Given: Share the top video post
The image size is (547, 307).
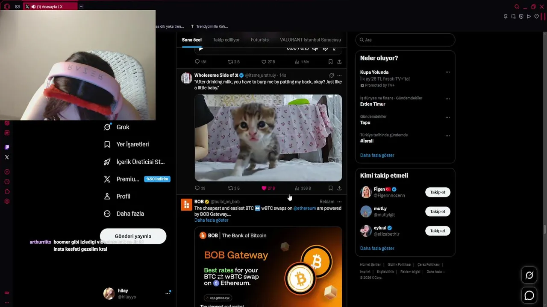Looking at the screenshot, I should (x=339, y=62).
